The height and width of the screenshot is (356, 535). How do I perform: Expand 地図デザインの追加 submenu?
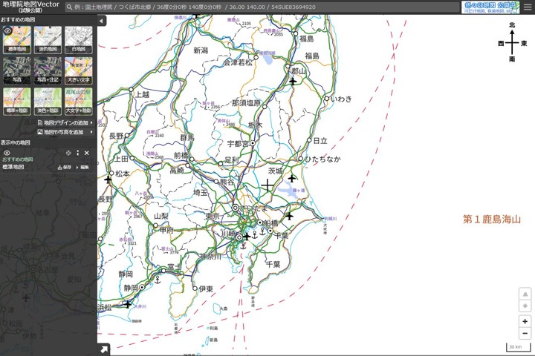65,122
